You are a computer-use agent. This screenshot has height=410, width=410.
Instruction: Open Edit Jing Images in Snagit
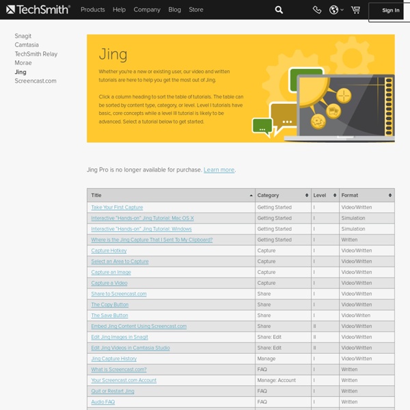tap(120, 337)
